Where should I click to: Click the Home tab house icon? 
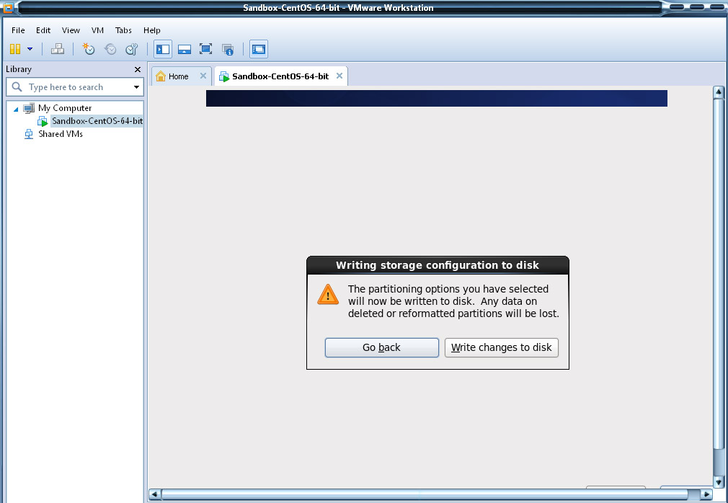(x=161, y=76)
